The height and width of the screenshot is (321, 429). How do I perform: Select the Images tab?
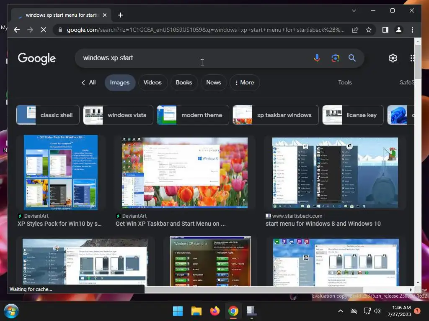coord(120,82)
